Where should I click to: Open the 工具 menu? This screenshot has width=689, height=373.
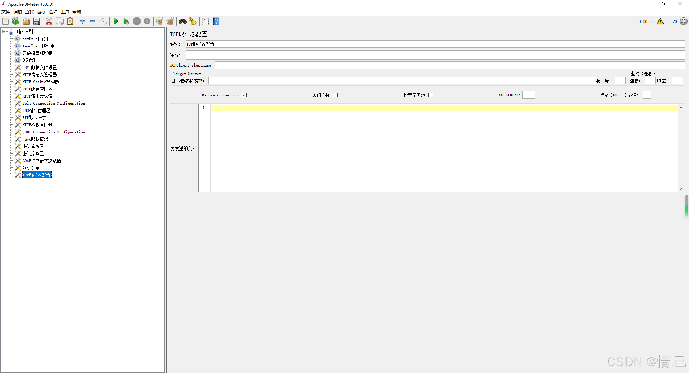click(x=65, y=12)
